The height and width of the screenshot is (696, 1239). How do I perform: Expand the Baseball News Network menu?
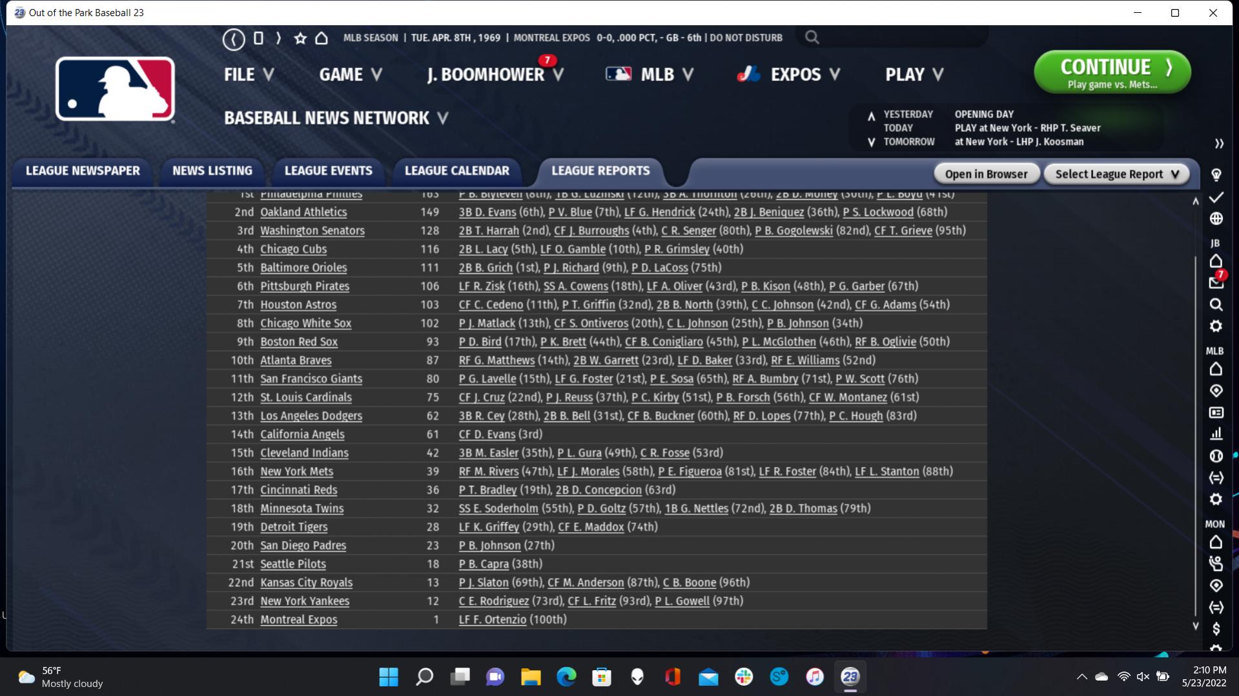point(336,118)
